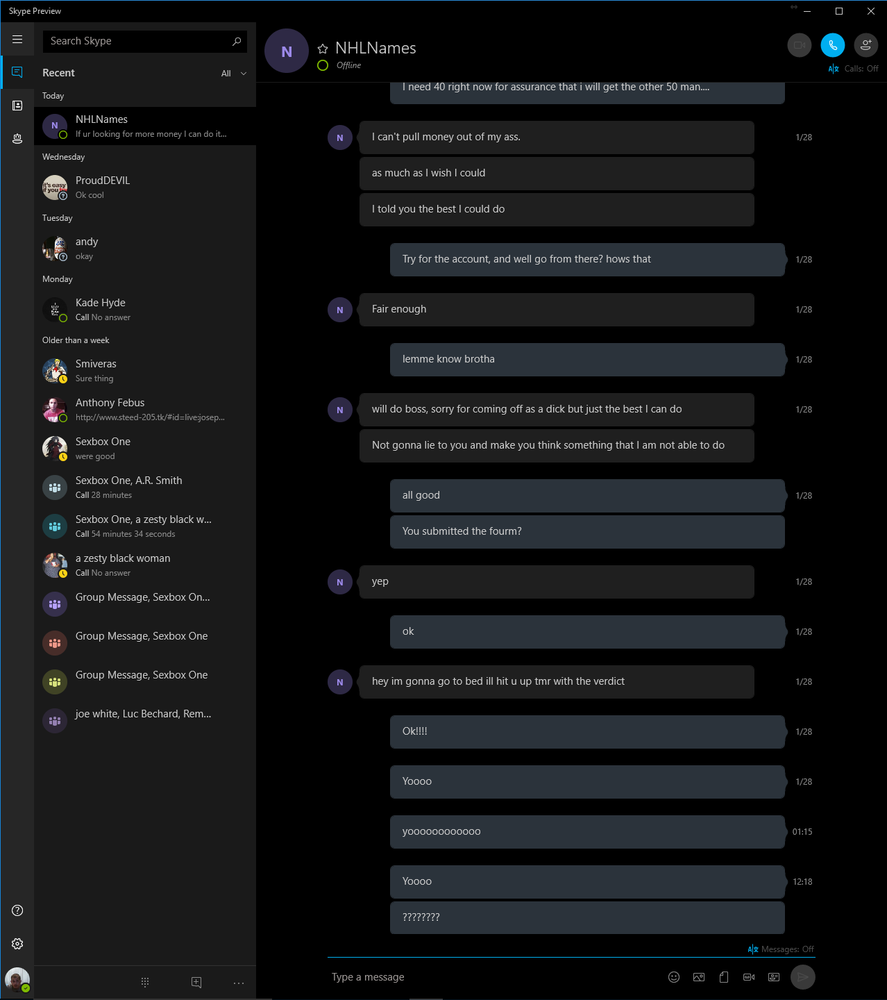Viewport: 887px width, 1000px height.
Task: Add people to this conversation
Action: click(866, 45)
